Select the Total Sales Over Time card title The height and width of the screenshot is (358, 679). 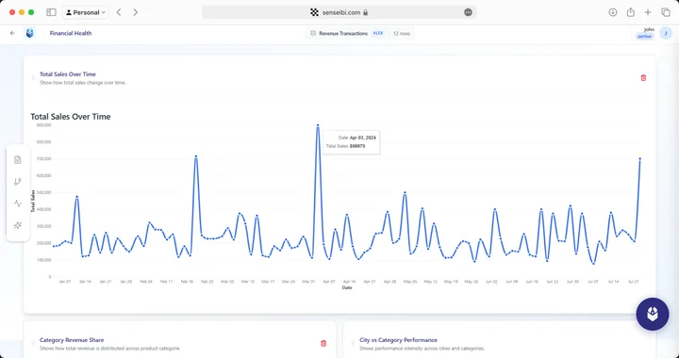click(68, 73)
